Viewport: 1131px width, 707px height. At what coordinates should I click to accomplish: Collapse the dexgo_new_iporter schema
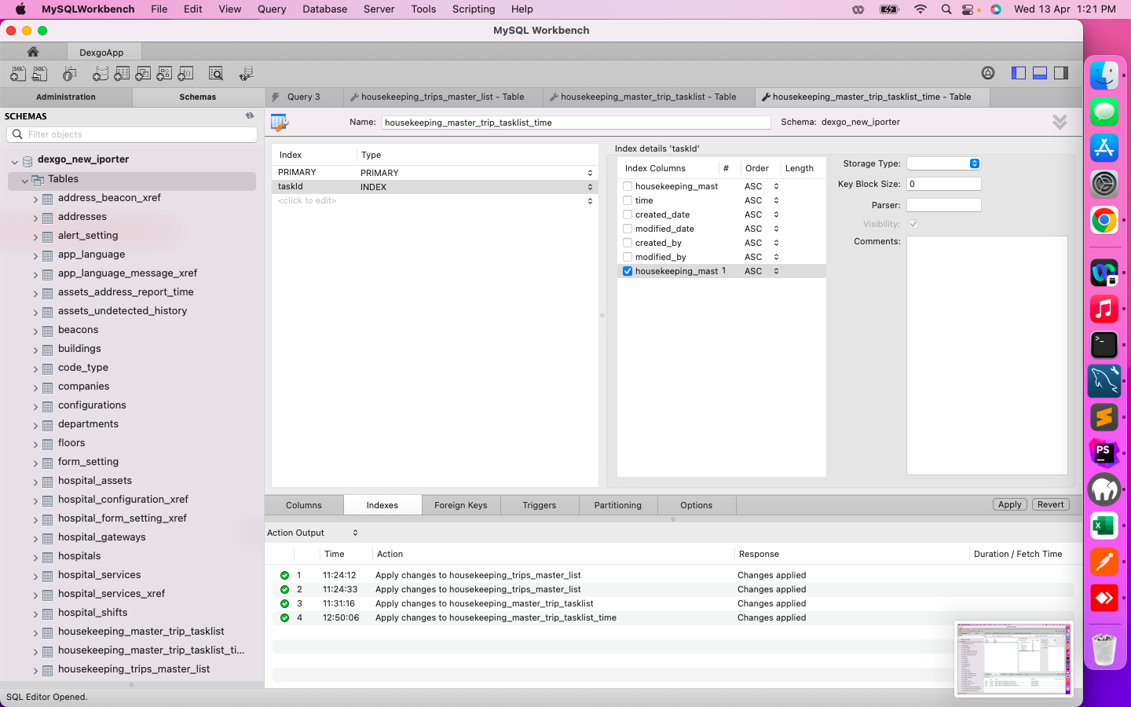pos(14,160)
